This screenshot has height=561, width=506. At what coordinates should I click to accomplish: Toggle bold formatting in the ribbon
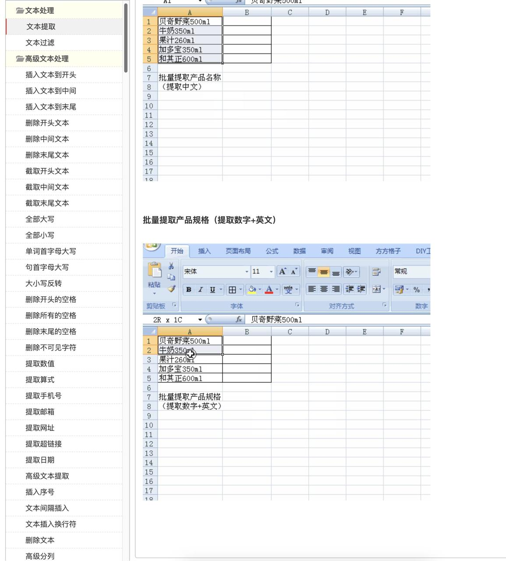coord(188,290)
